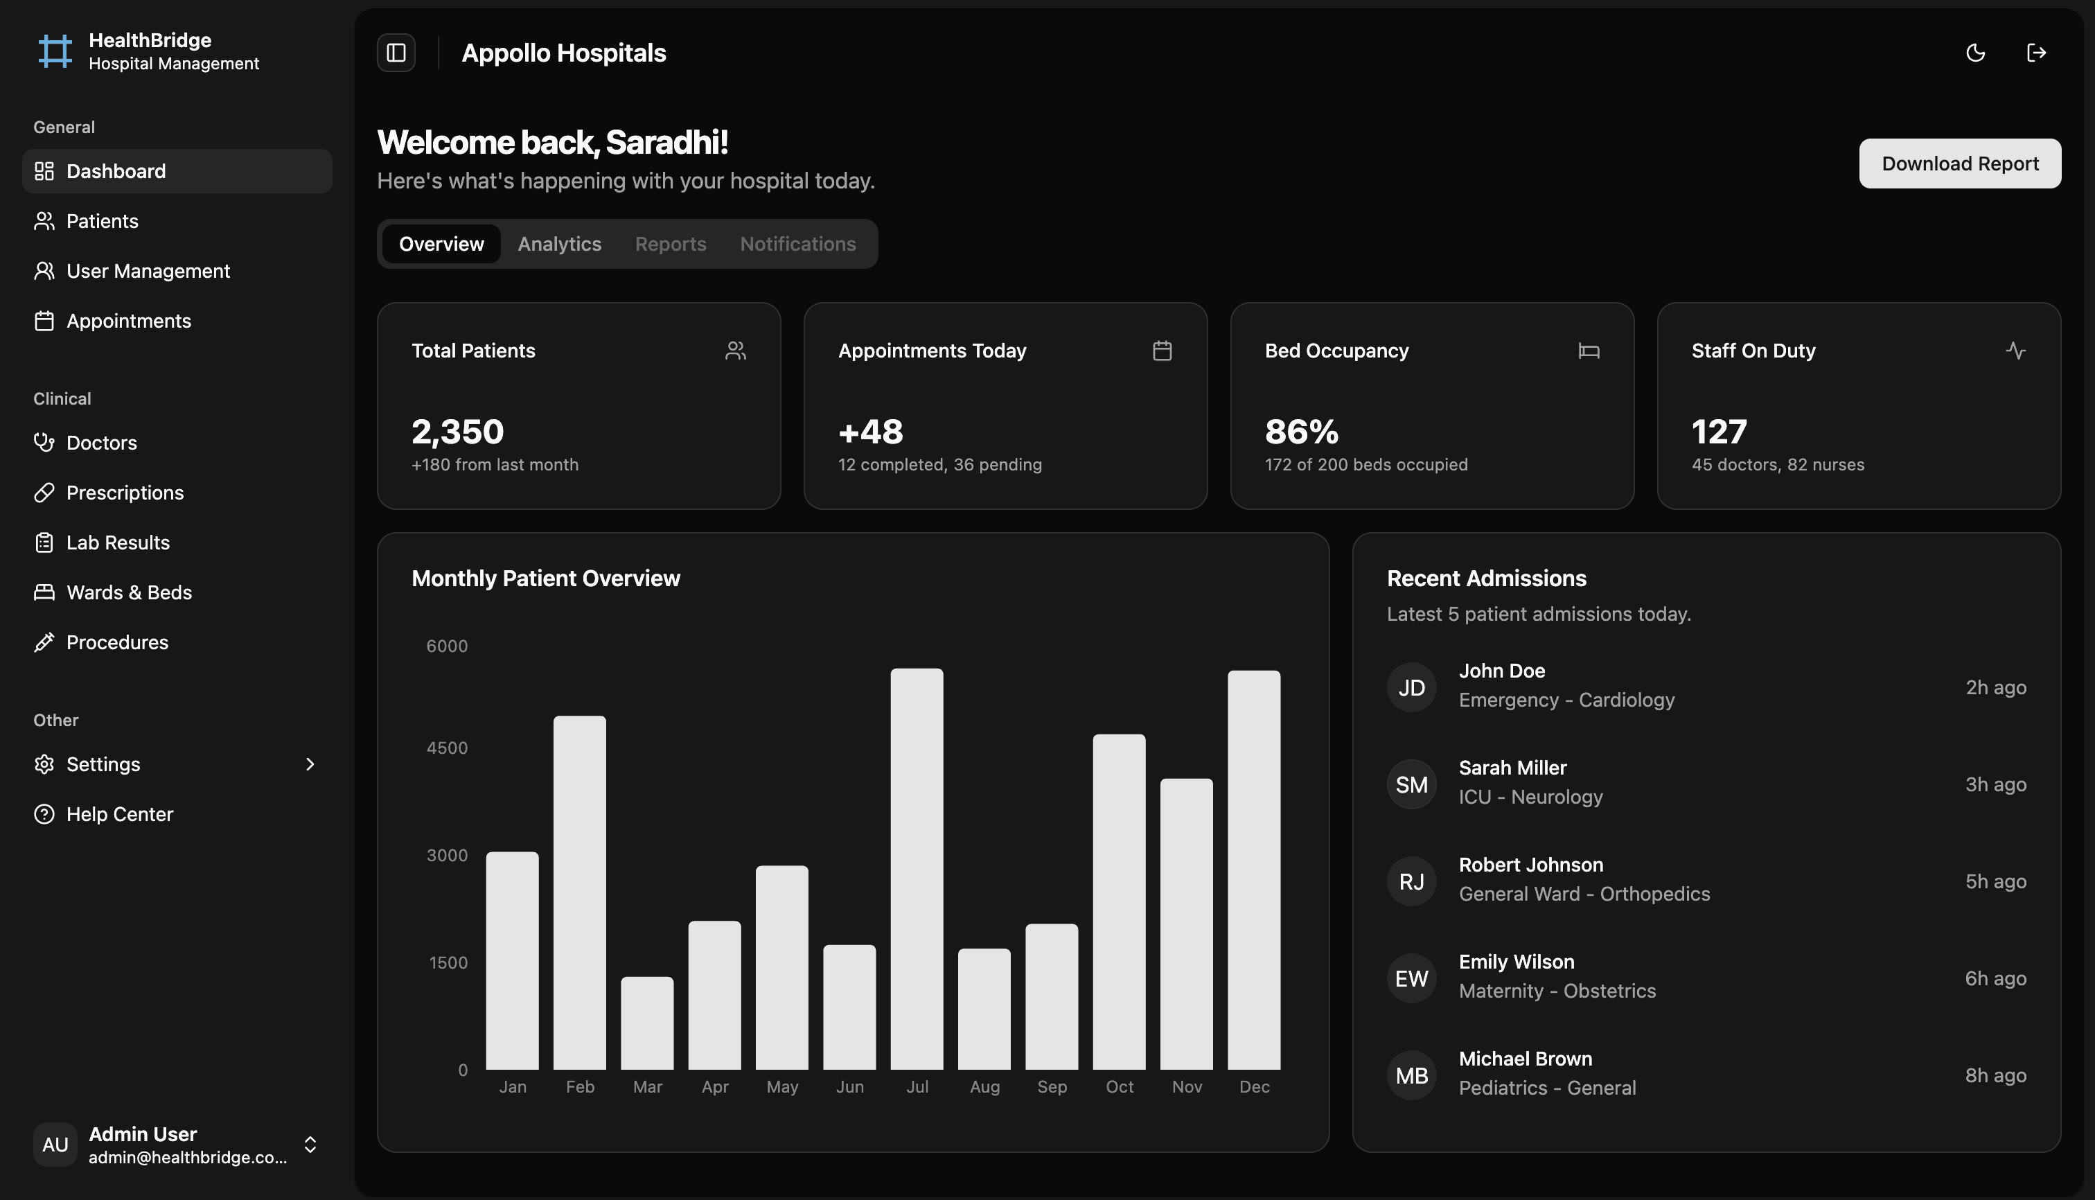The width and height of the screenshot is (2095, 1200).
Task: Select the Dashboard icon in the sidebar
Action: point(45,170)
